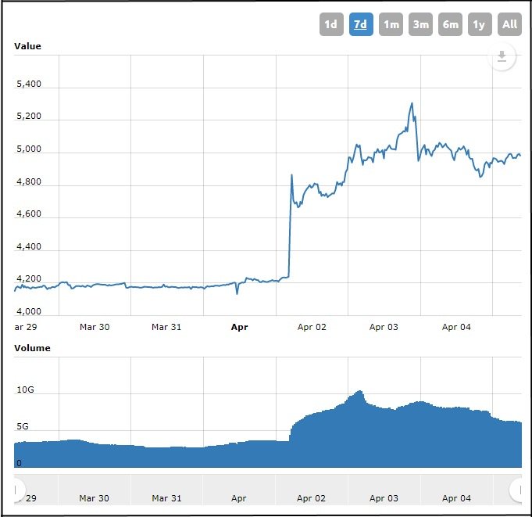
Task: Choose the 1y time range
Action: [x=479, y=24]
